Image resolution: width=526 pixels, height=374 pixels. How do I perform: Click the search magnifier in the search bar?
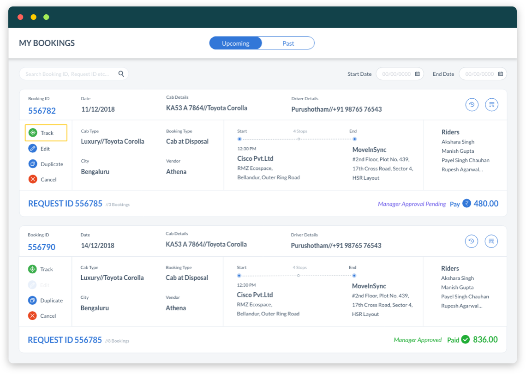click(x=121, y=73)
